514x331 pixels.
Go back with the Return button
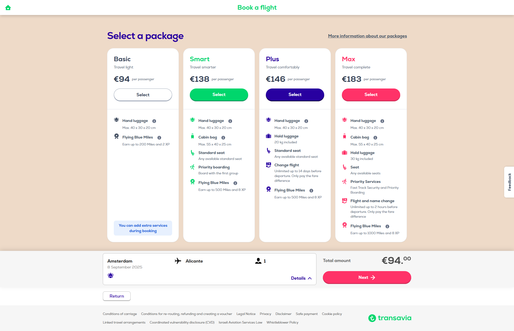click(117, 296)
